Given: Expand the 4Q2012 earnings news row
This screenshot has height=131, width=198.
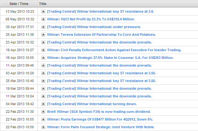Looking at the screenshot, I should 43,119.
